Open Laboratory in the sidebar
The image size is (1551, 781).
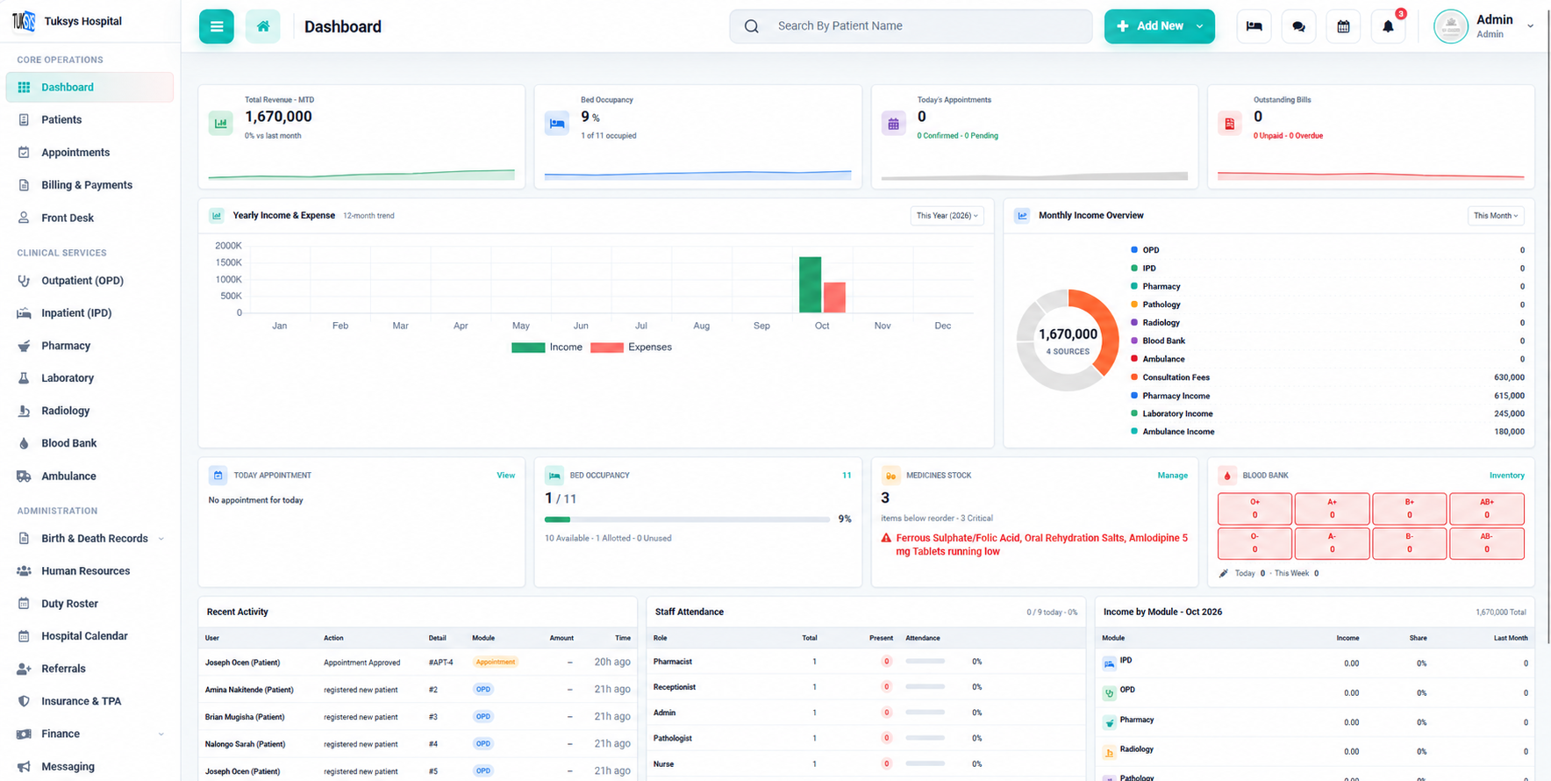pos(90,378)
